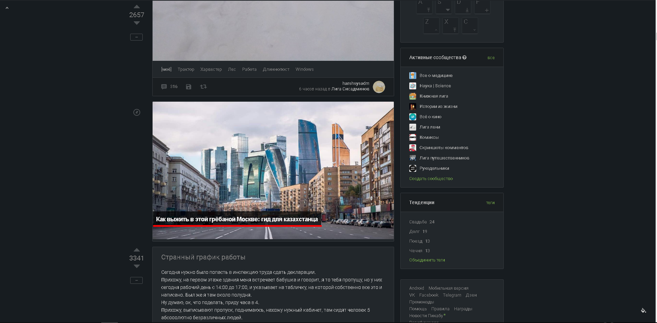Click the 'Истории из жизни' community icon
The height and width of the screenshot is (323, 657).
[413, 107]
